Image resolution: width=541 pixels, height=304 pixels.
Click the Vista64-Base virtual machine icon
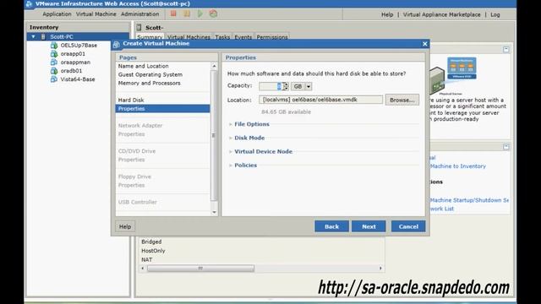point(54,79)
